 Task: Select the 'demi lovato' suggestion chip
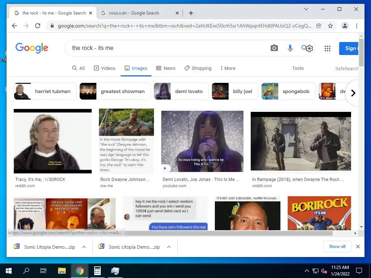pos(181,91)
